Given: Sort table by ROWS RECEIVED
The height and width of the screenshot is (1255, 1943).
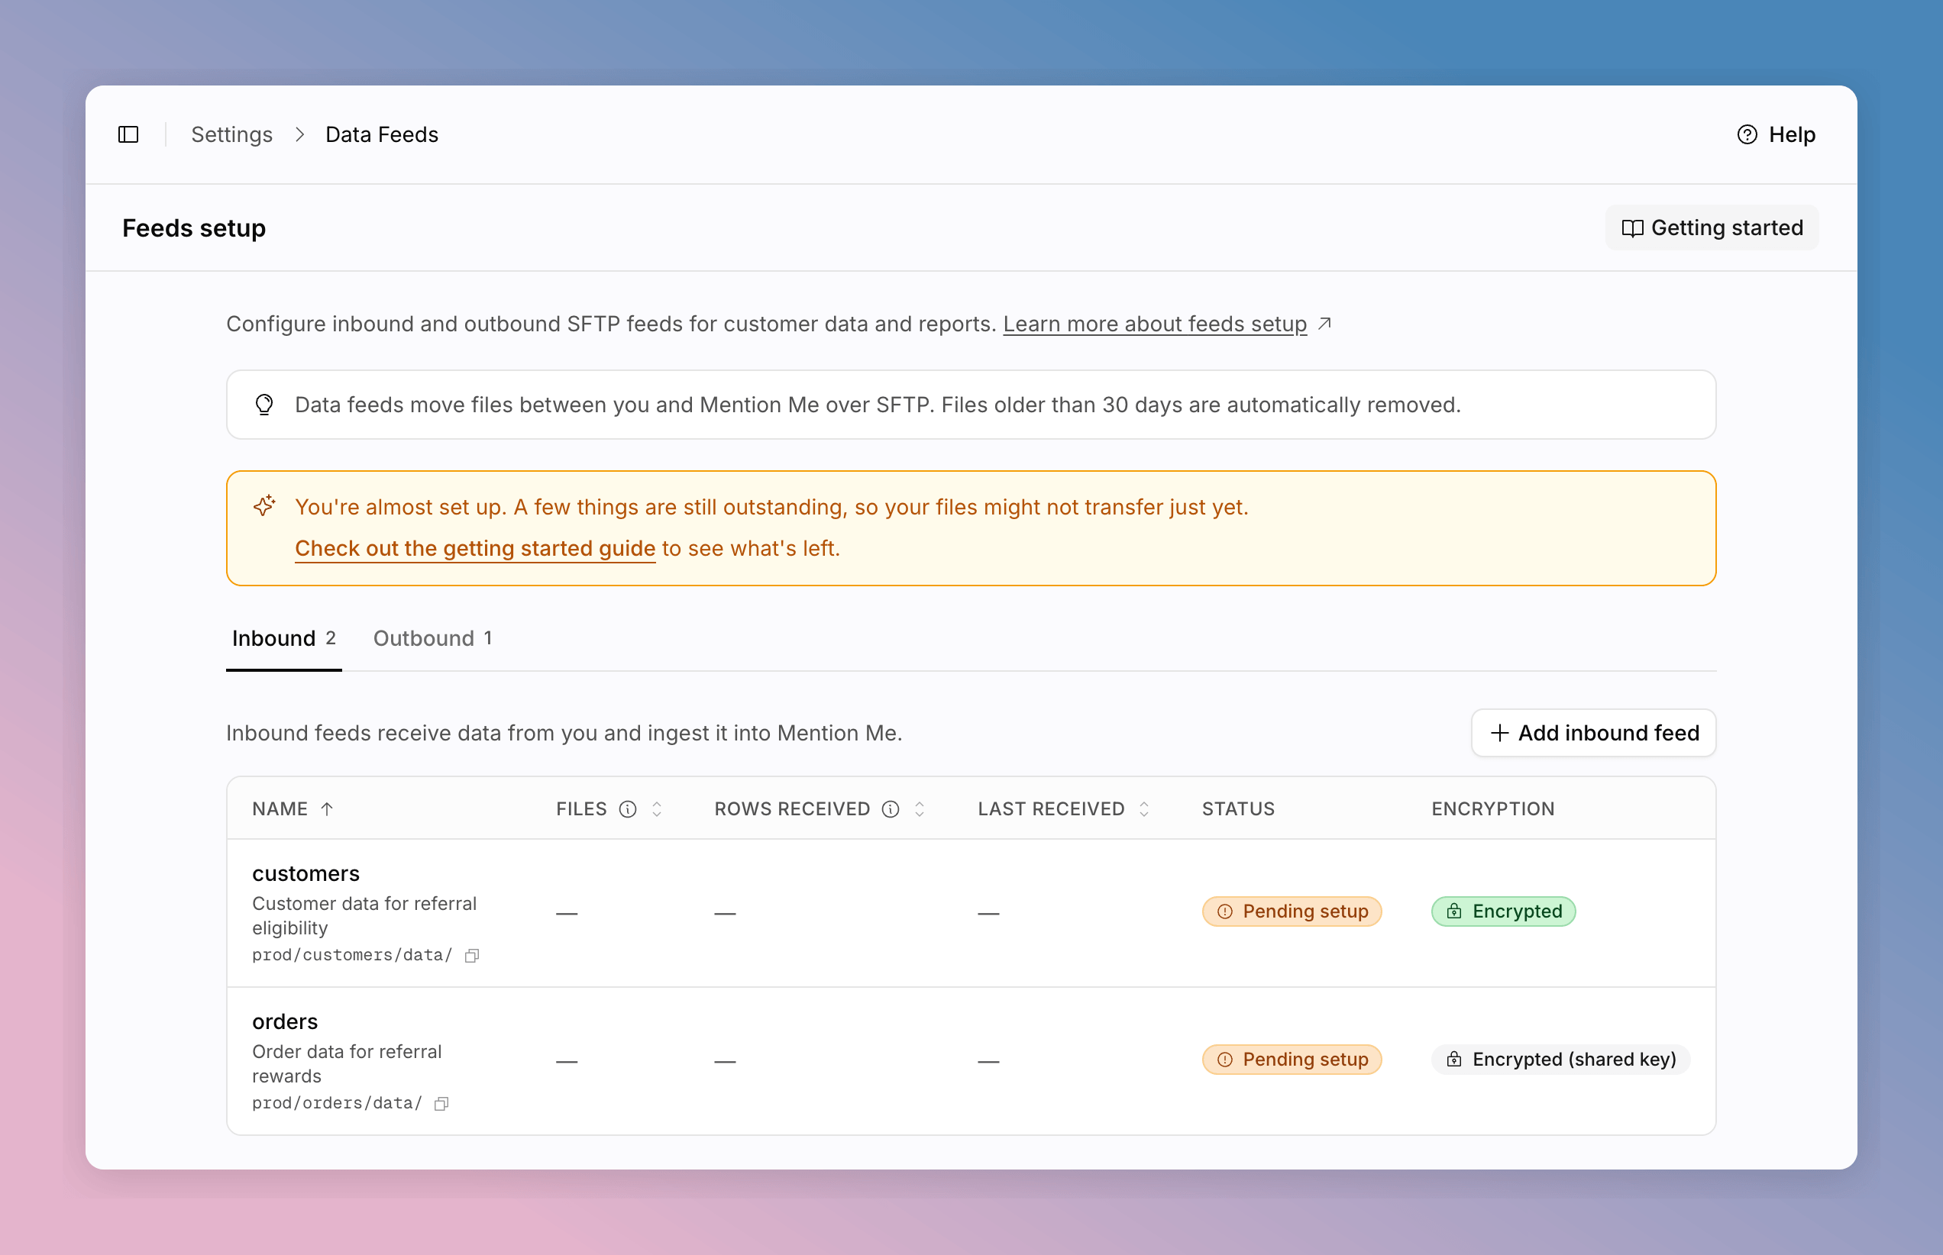Looking at the screenshot, I should pyautogui.click(x=919, y=808).
